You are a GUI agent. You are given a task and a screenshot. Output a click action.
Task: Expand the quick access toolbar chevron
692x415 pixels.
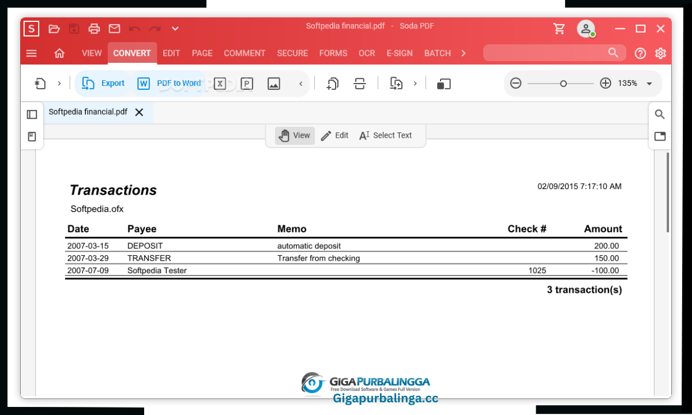coord(175,28)
